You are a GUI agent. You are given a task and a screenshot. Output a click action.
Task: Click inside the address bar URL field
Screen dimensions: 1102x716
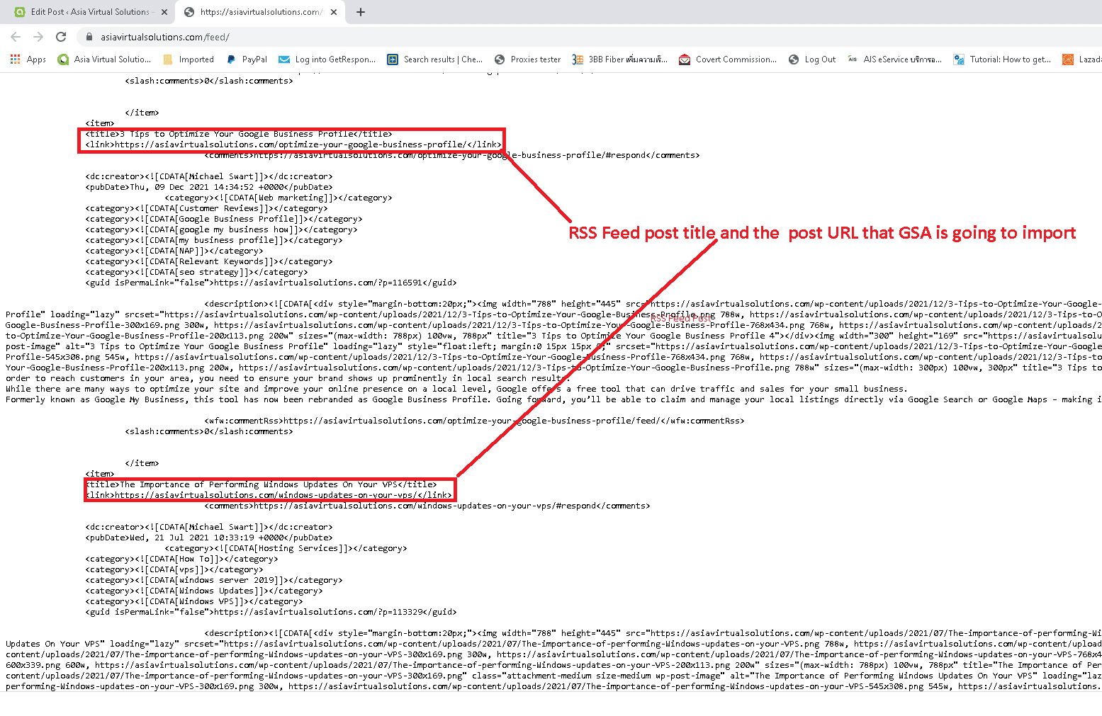click(177, 37)
